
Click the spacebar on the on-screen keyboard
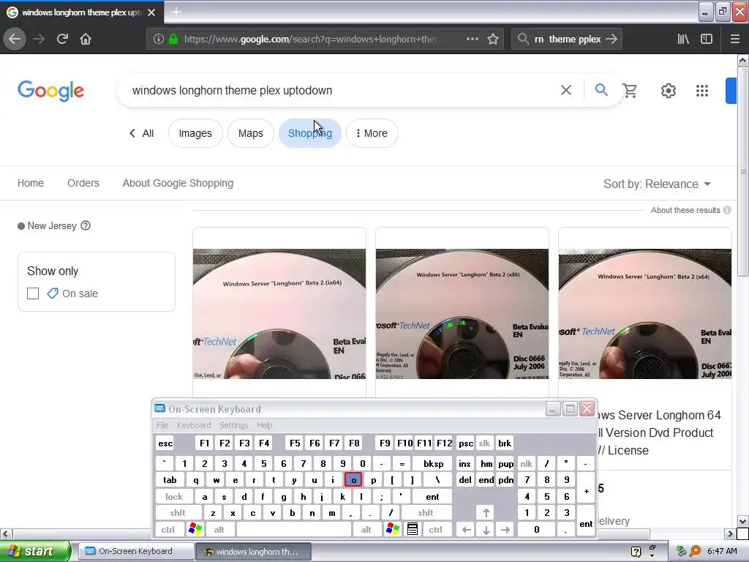[294, 529]
